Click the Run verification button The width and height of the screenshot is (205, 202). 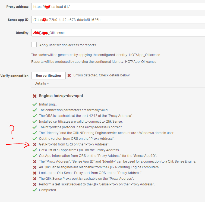[48, 76]
